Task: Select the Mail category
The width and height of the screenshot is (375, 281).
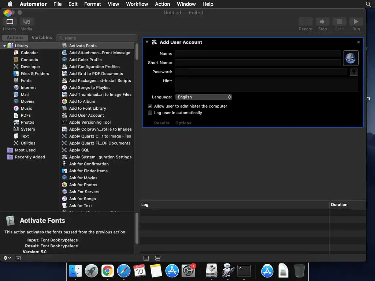Action: pos(25,94)
